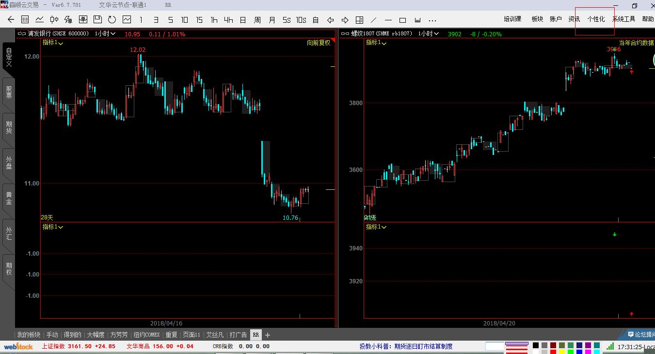Switch to the time-sharing line chart icon
655x354 pixels.
pyautogui.click(x=40, y=20)
